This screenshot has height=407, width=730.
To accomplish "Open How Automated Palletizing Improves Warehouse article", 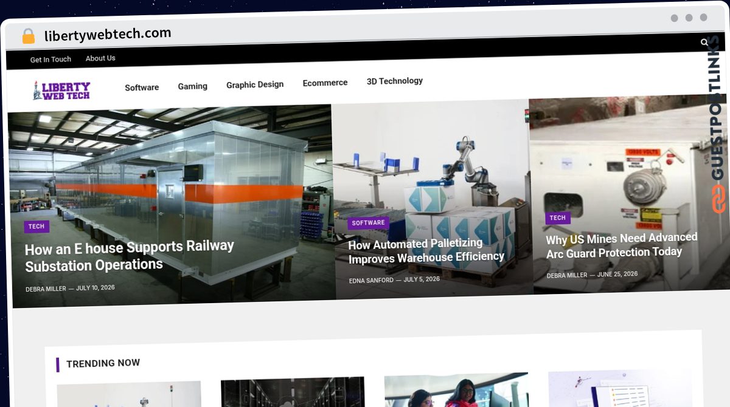I will click(x=426, y=251).
